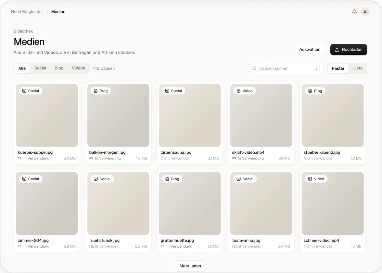Click the search magnifier icon
This screenshot has width=382, height=273.
tap(254, 68)
